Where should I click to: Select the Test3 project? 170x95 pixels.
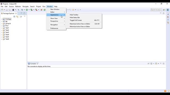[x=7, y=32]
